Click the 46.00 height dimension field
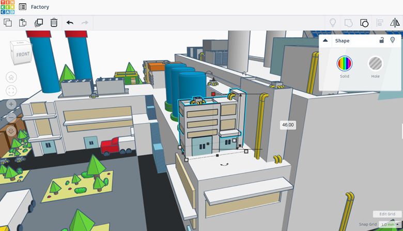This screenshot has width=403, height=231. click(288, 125)
